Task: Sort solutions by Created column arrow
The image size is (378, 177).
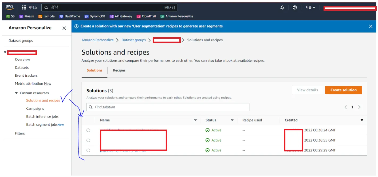Action: pyautogui.click(x=362, y=120)
